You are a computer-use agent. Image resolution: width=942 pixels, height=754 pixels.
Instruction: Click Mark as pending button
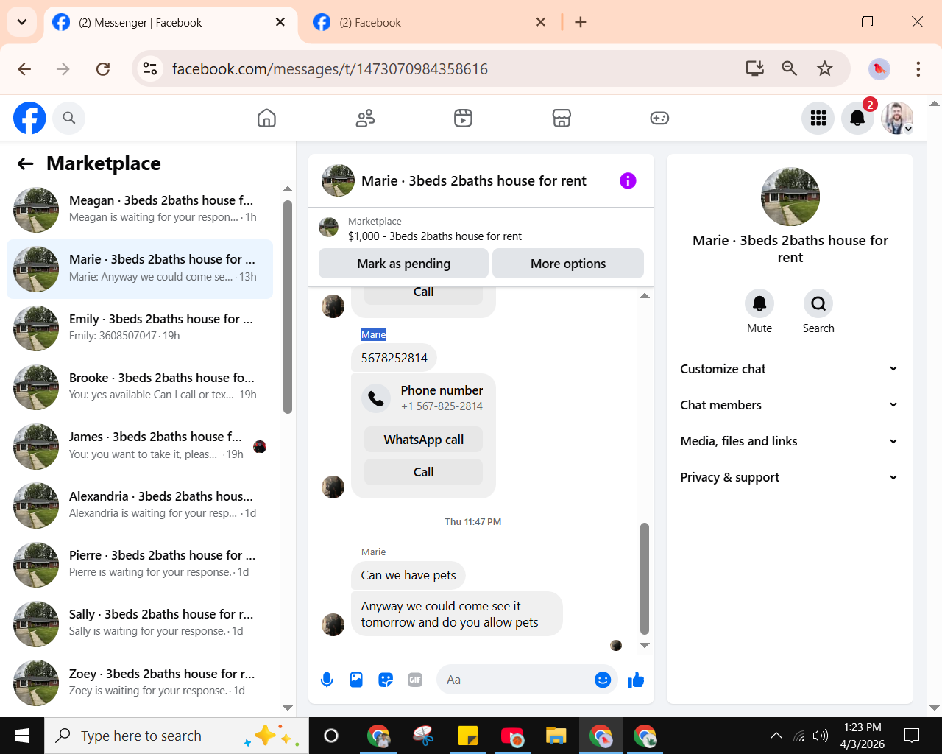coord(403,264)
